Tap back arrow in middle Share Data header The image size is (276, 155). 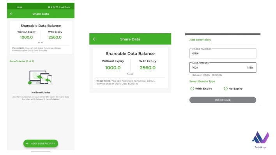[x=94, y=39]
